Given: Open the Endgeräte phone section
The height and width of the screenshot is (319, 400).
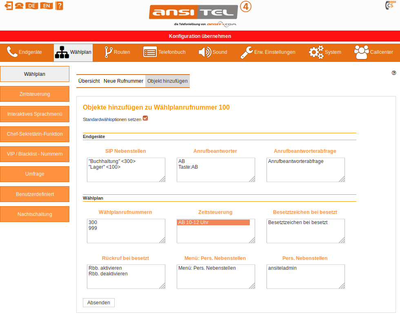Looking at the screenshot, I should [x=24, y=52].
